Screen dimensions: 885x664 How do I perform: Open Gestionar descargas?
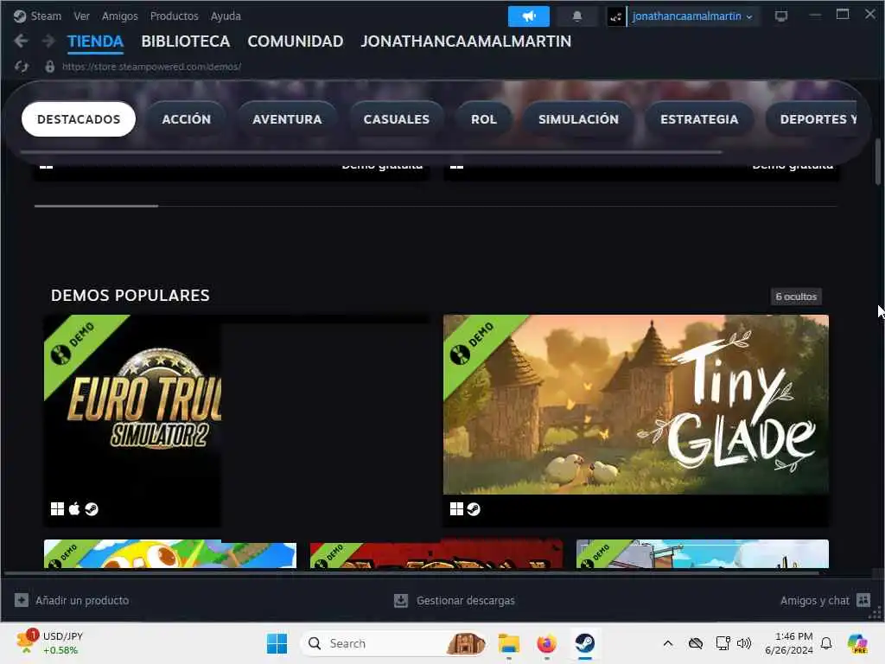click(466, 600)
